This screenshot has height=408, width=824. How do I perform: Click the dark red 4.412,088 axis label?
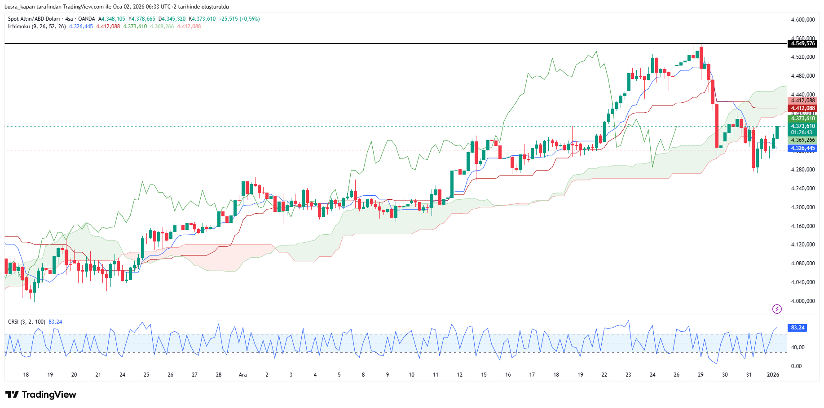[x=802, y=108]
